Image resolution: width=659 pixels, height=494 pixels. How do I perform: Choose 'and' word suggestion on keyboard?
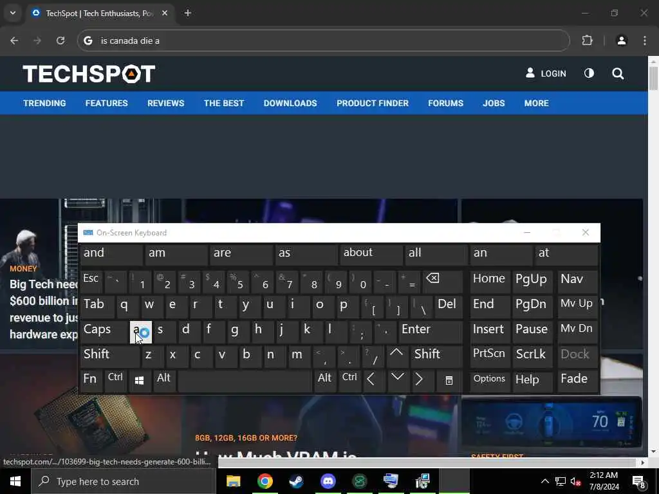pos(111,255)
